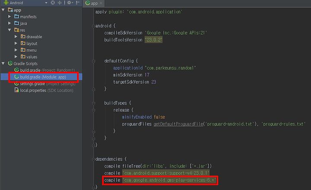Fold the android block in the gutter
Image resolution: width=311 pixels, height=190 pixels.
[93, 26]
